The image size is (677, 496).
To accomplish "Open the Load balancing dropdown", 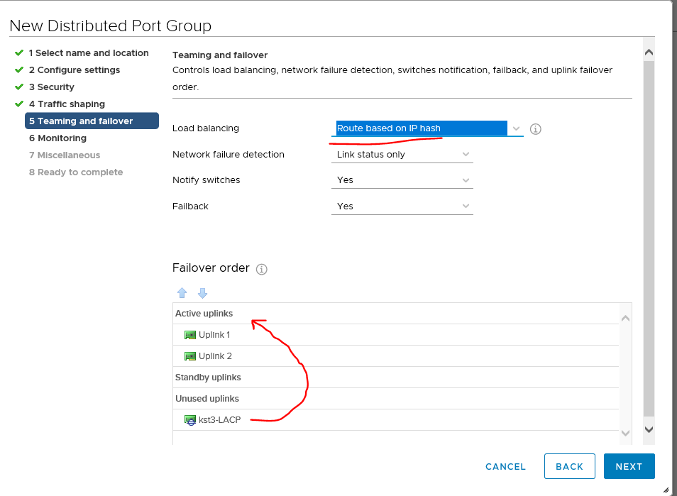I will tap(516, 128).
